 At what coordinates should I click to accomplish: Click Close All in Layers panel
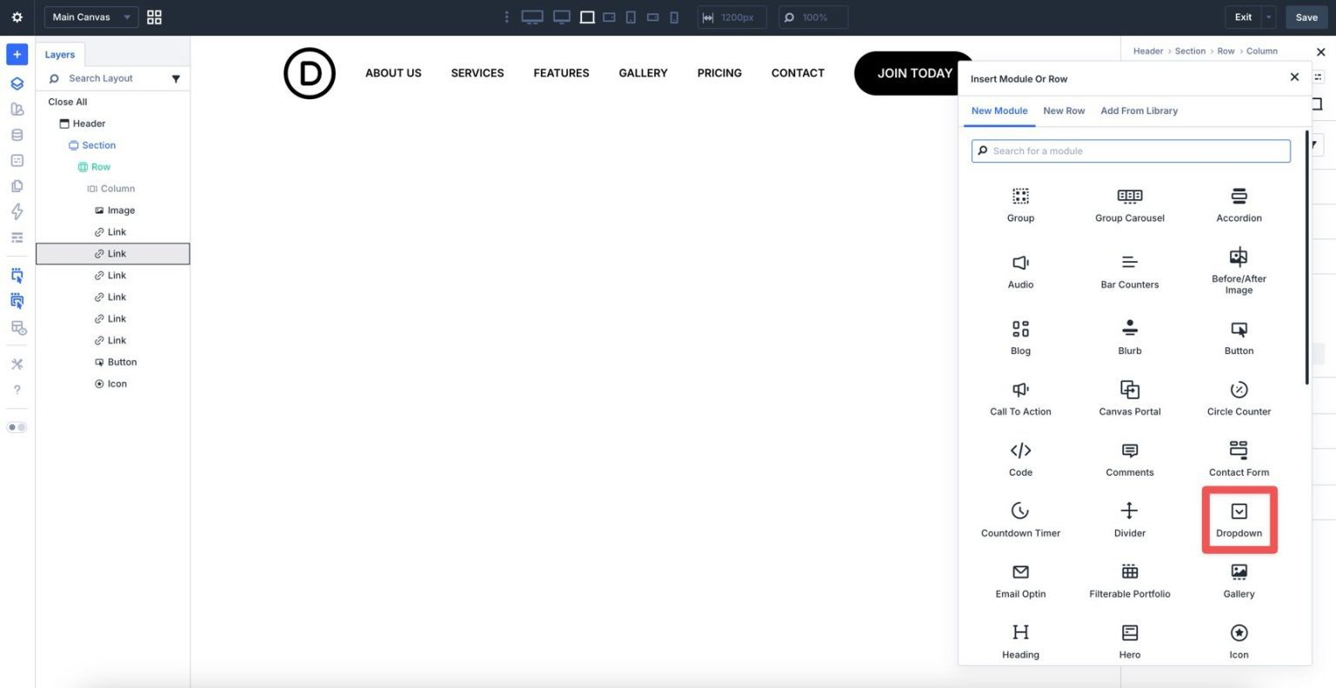tap(68, 102)
